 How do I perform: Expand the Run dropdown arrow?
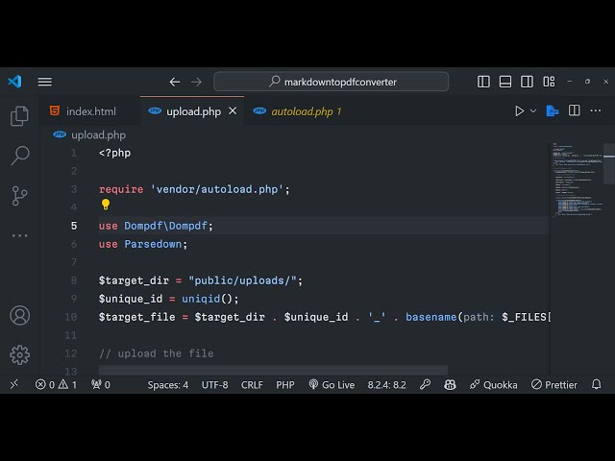pos(534,111)
